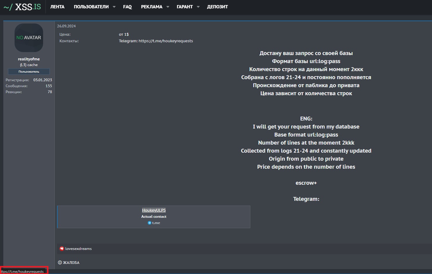Expand the dropdown arrow next to ГАРАНТ
432x274 pixels.
[198, 7]
